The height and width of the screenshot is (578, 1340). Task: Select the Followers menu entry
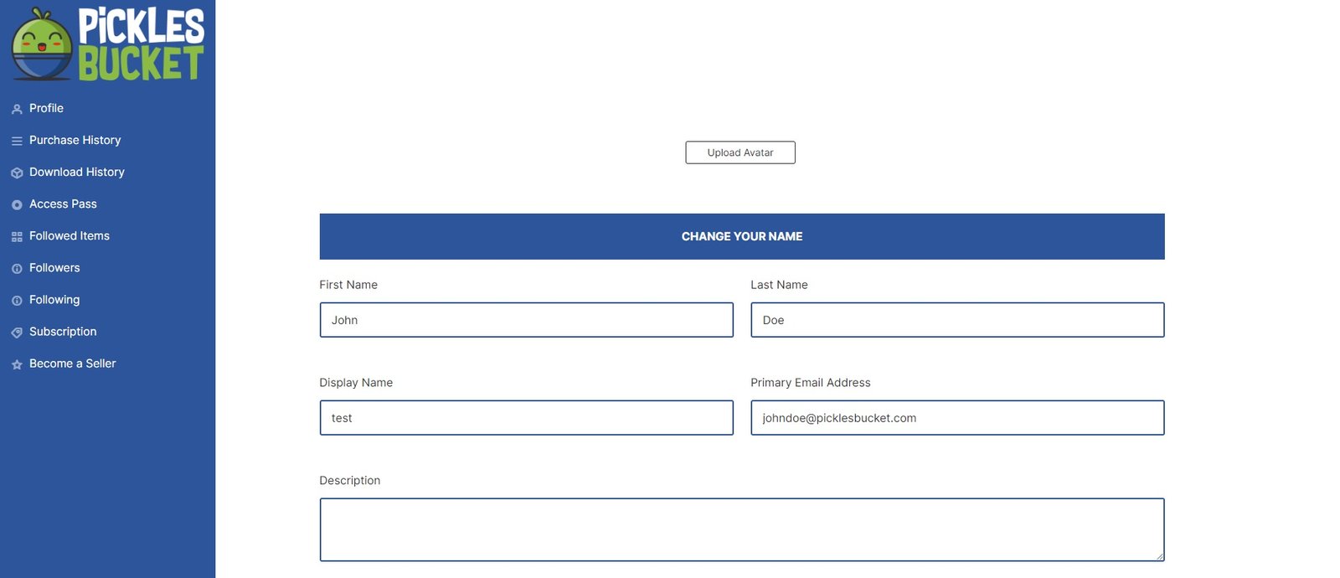[54, 268]
